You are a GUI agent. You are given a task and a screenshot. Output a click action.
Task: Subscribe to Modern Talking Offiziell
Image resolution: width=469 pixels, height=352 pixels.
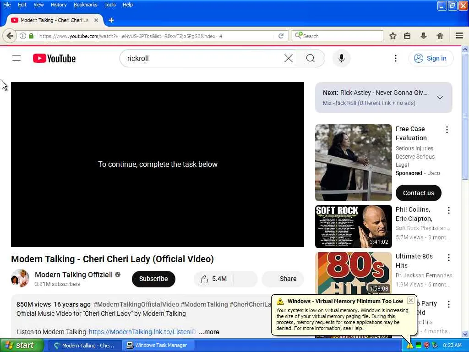click(x=153, y=279)
